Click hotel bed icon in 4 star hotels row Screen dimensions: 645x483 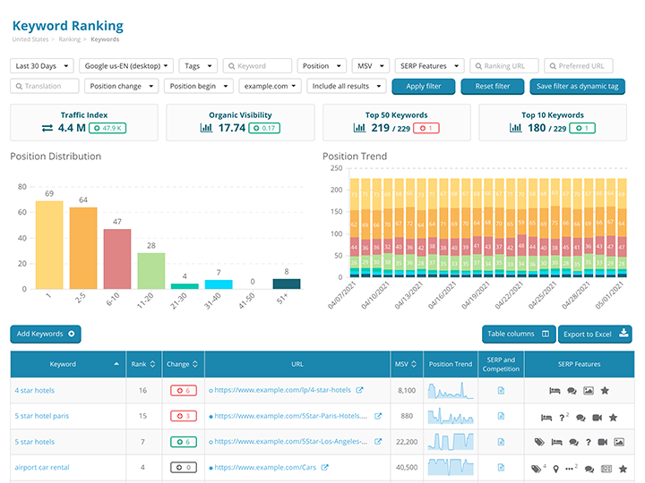[x=555, y=390]
